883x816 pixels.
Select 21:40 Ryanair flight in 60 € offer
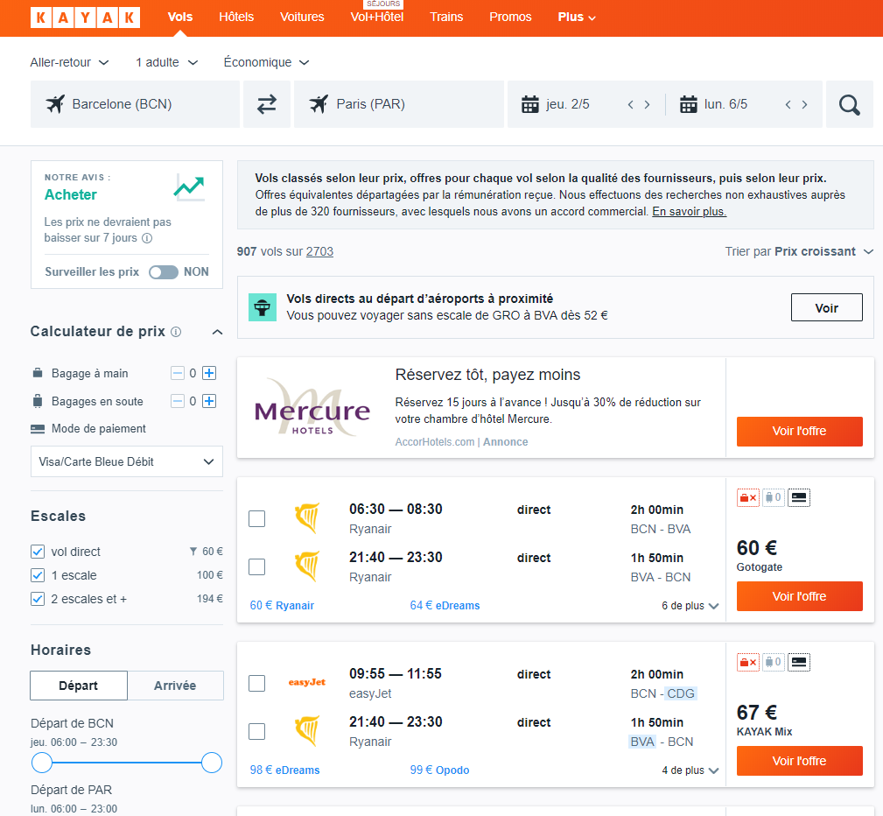click(x=256, y=567)
